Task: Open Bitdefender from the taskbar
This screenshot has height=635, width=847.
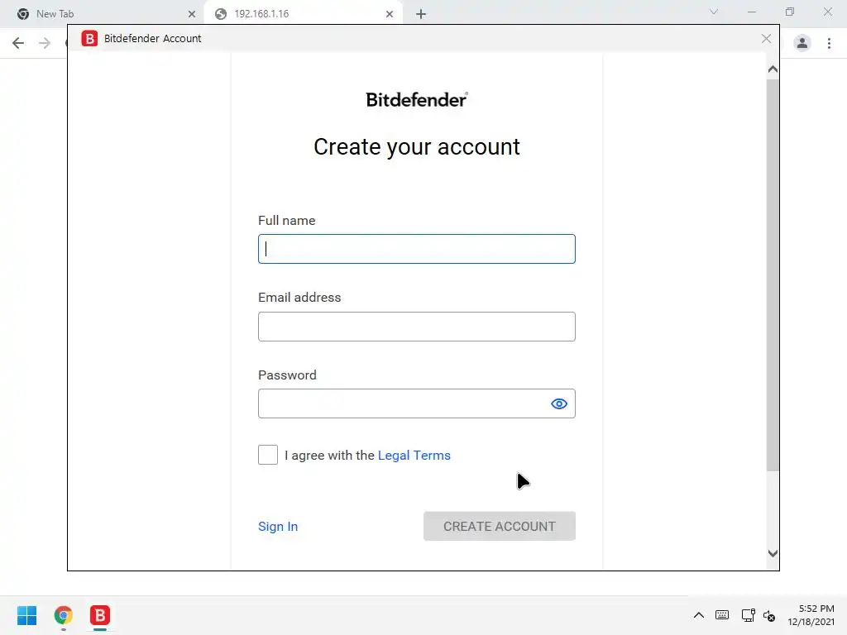Action: [100, 615]
